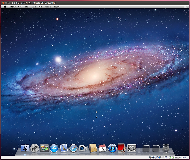Click the Dock separator crosswalk divider
The width and height of the screenshot is (190, 160).
pos(139,150)
